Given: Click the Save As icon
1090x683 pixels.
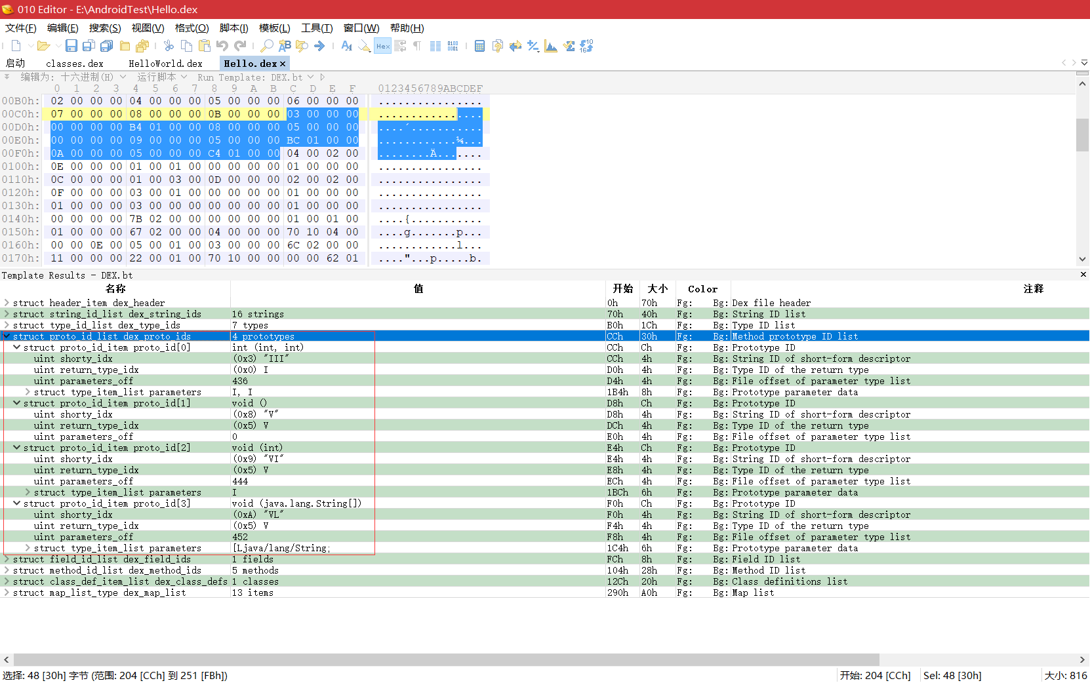Looking at the screenshot, I should [89, 46].
